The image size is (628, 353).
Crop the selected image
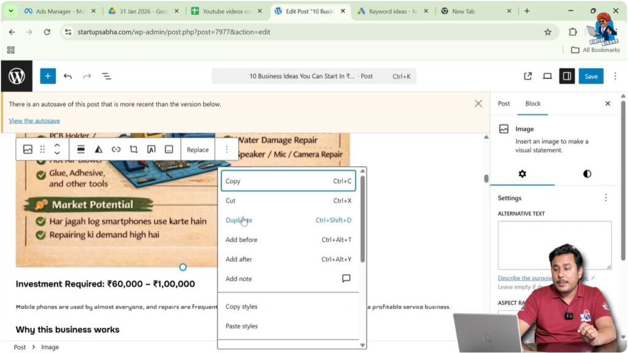pos(133,149)
